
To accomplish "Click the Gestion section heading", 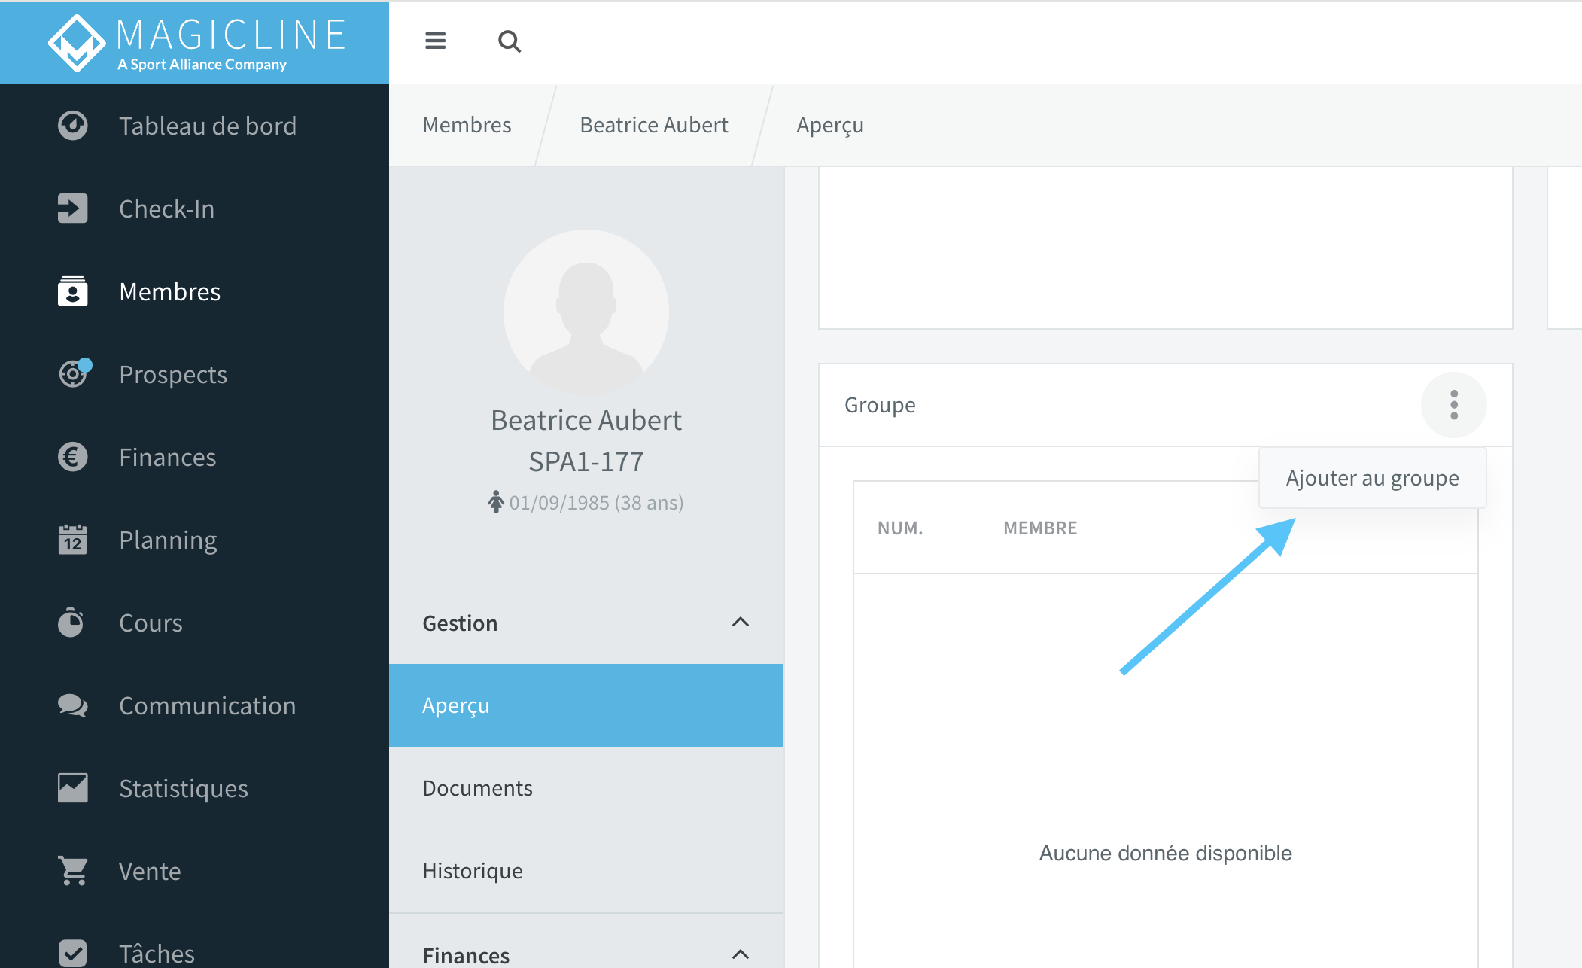I will [460, 623].
